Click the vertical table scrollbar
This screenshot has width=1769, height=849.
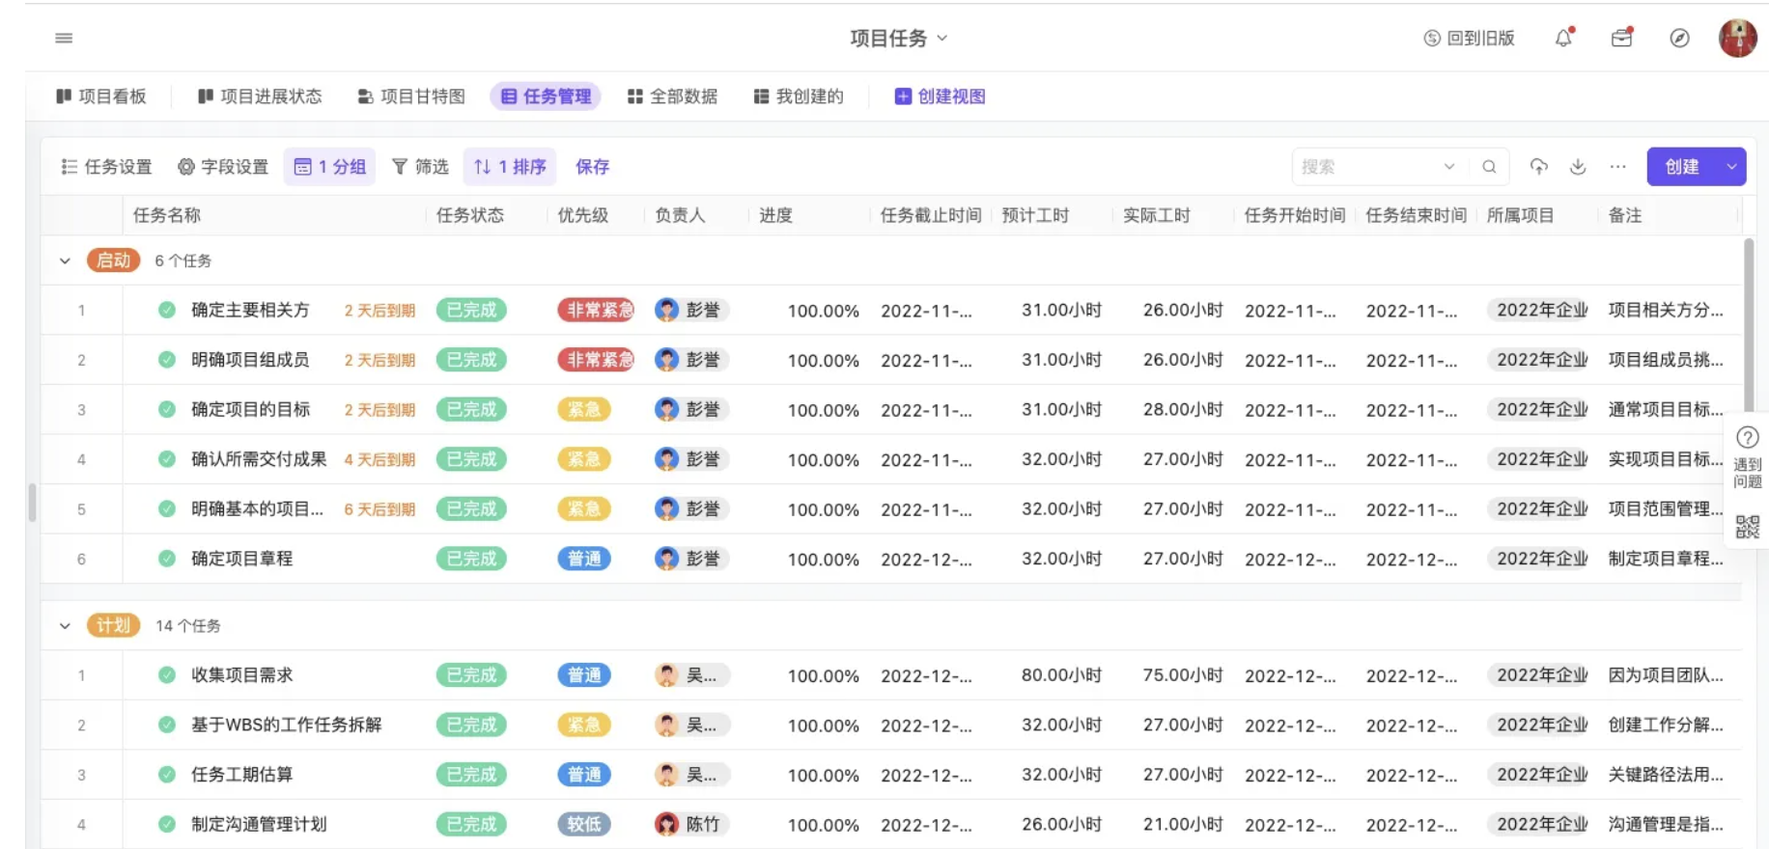click(1749, 323)
